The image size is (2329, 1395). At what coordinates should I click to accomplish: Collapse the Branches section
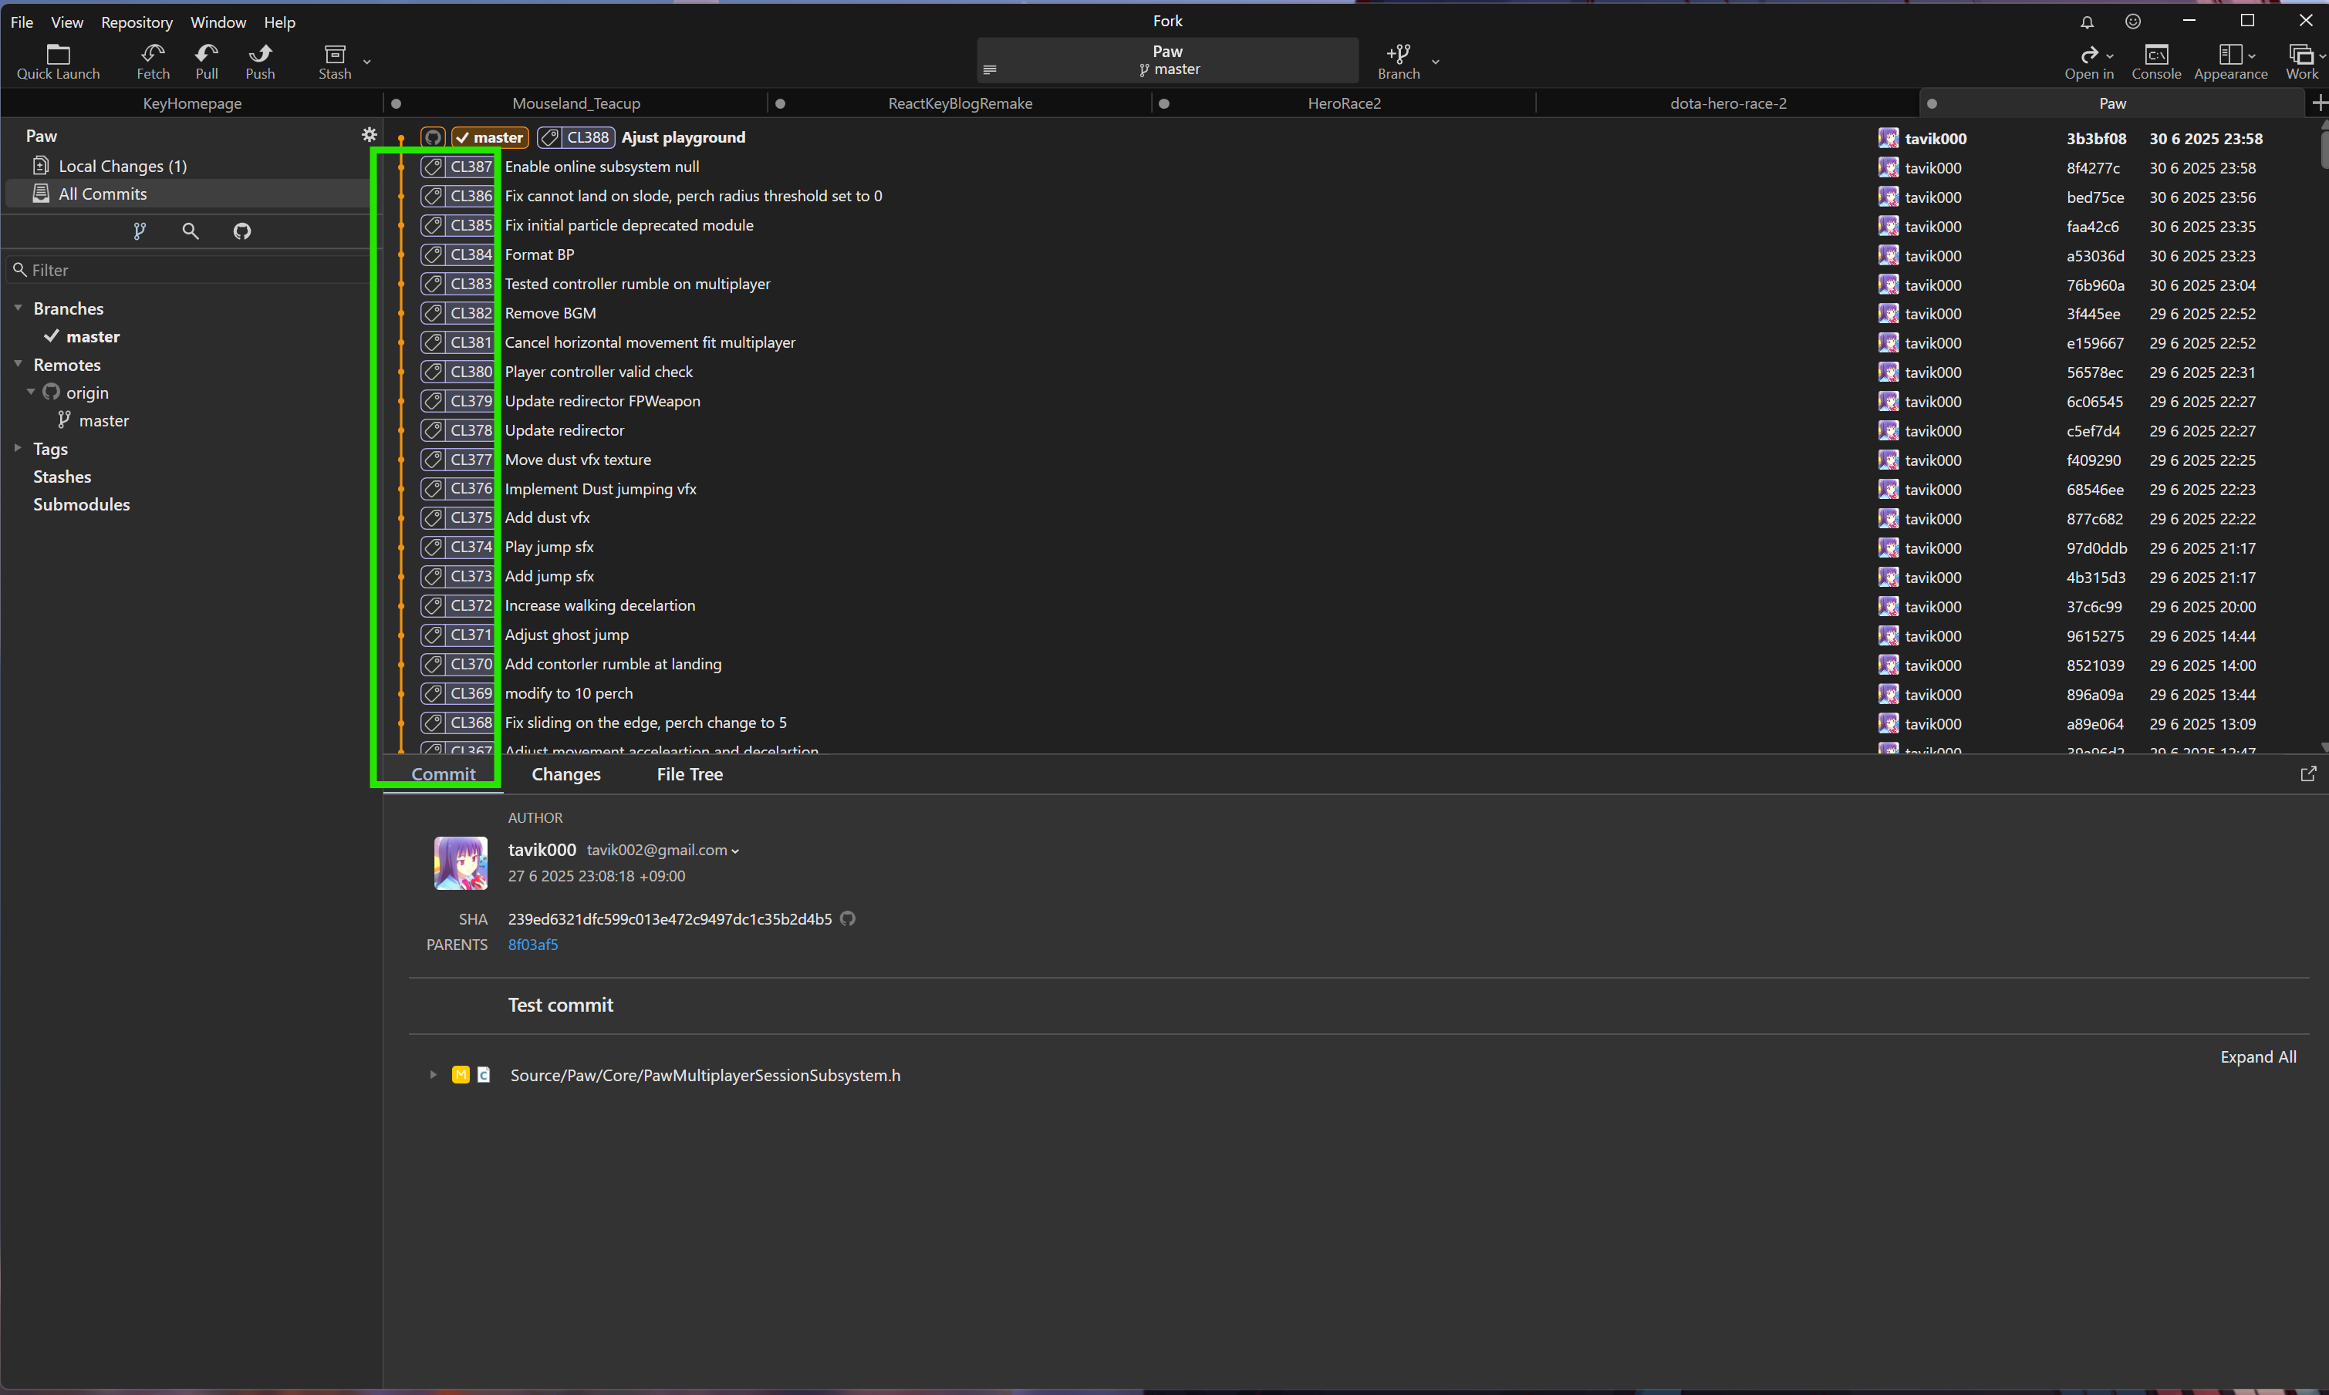click(18, 308)
